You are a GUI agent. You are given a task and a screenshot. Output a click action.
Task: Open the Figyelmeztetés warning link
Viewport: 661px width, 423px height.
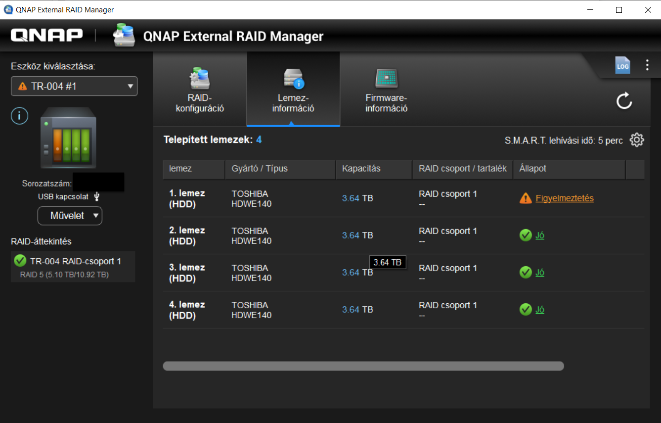(565, 198)
